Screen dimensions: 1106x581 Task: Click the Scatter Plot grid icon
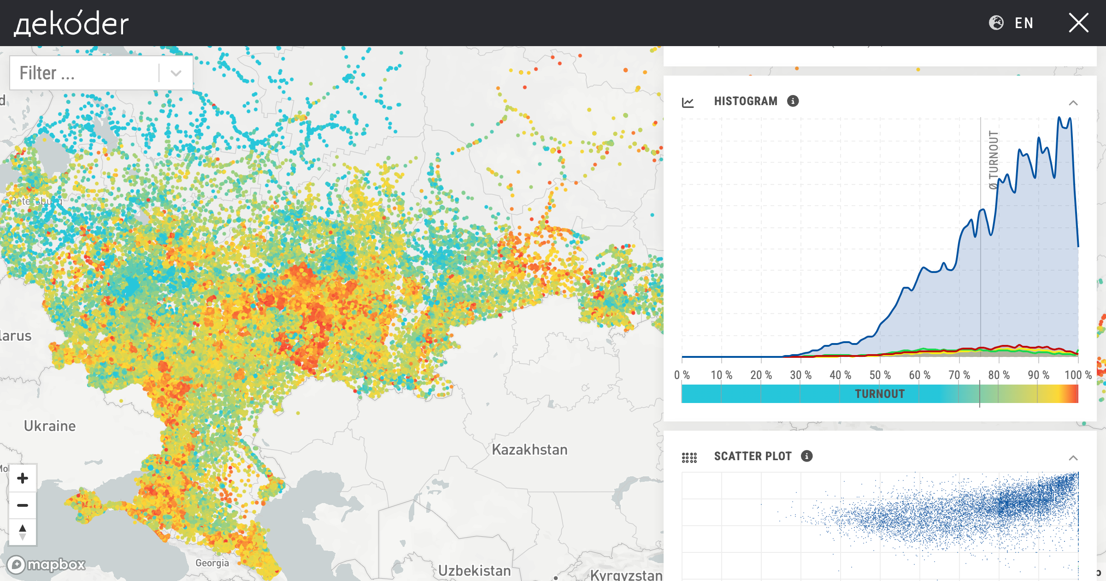coord(689,457)
